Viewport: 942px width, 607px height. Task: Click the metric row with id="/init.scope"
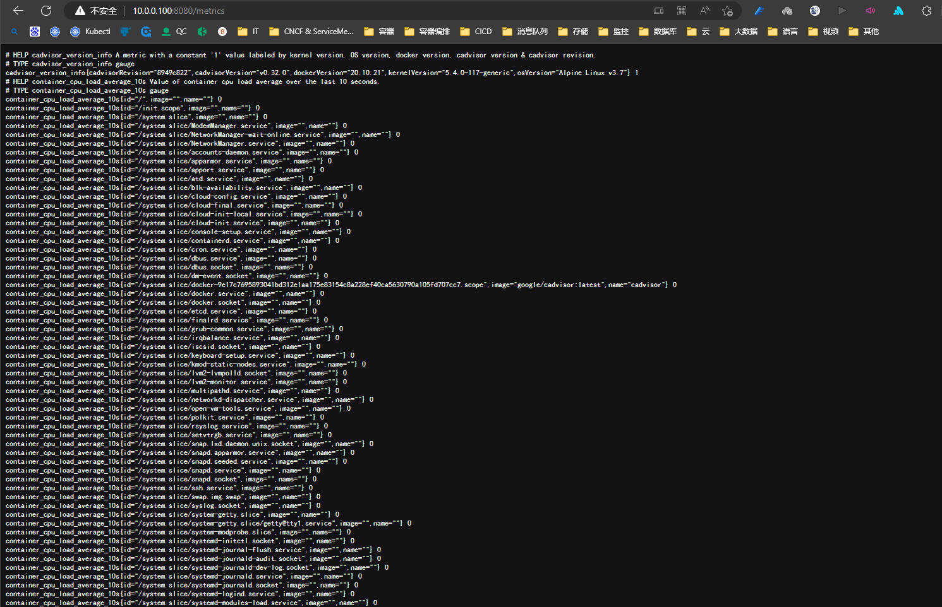pyautogui.click(x=133, y=108)
